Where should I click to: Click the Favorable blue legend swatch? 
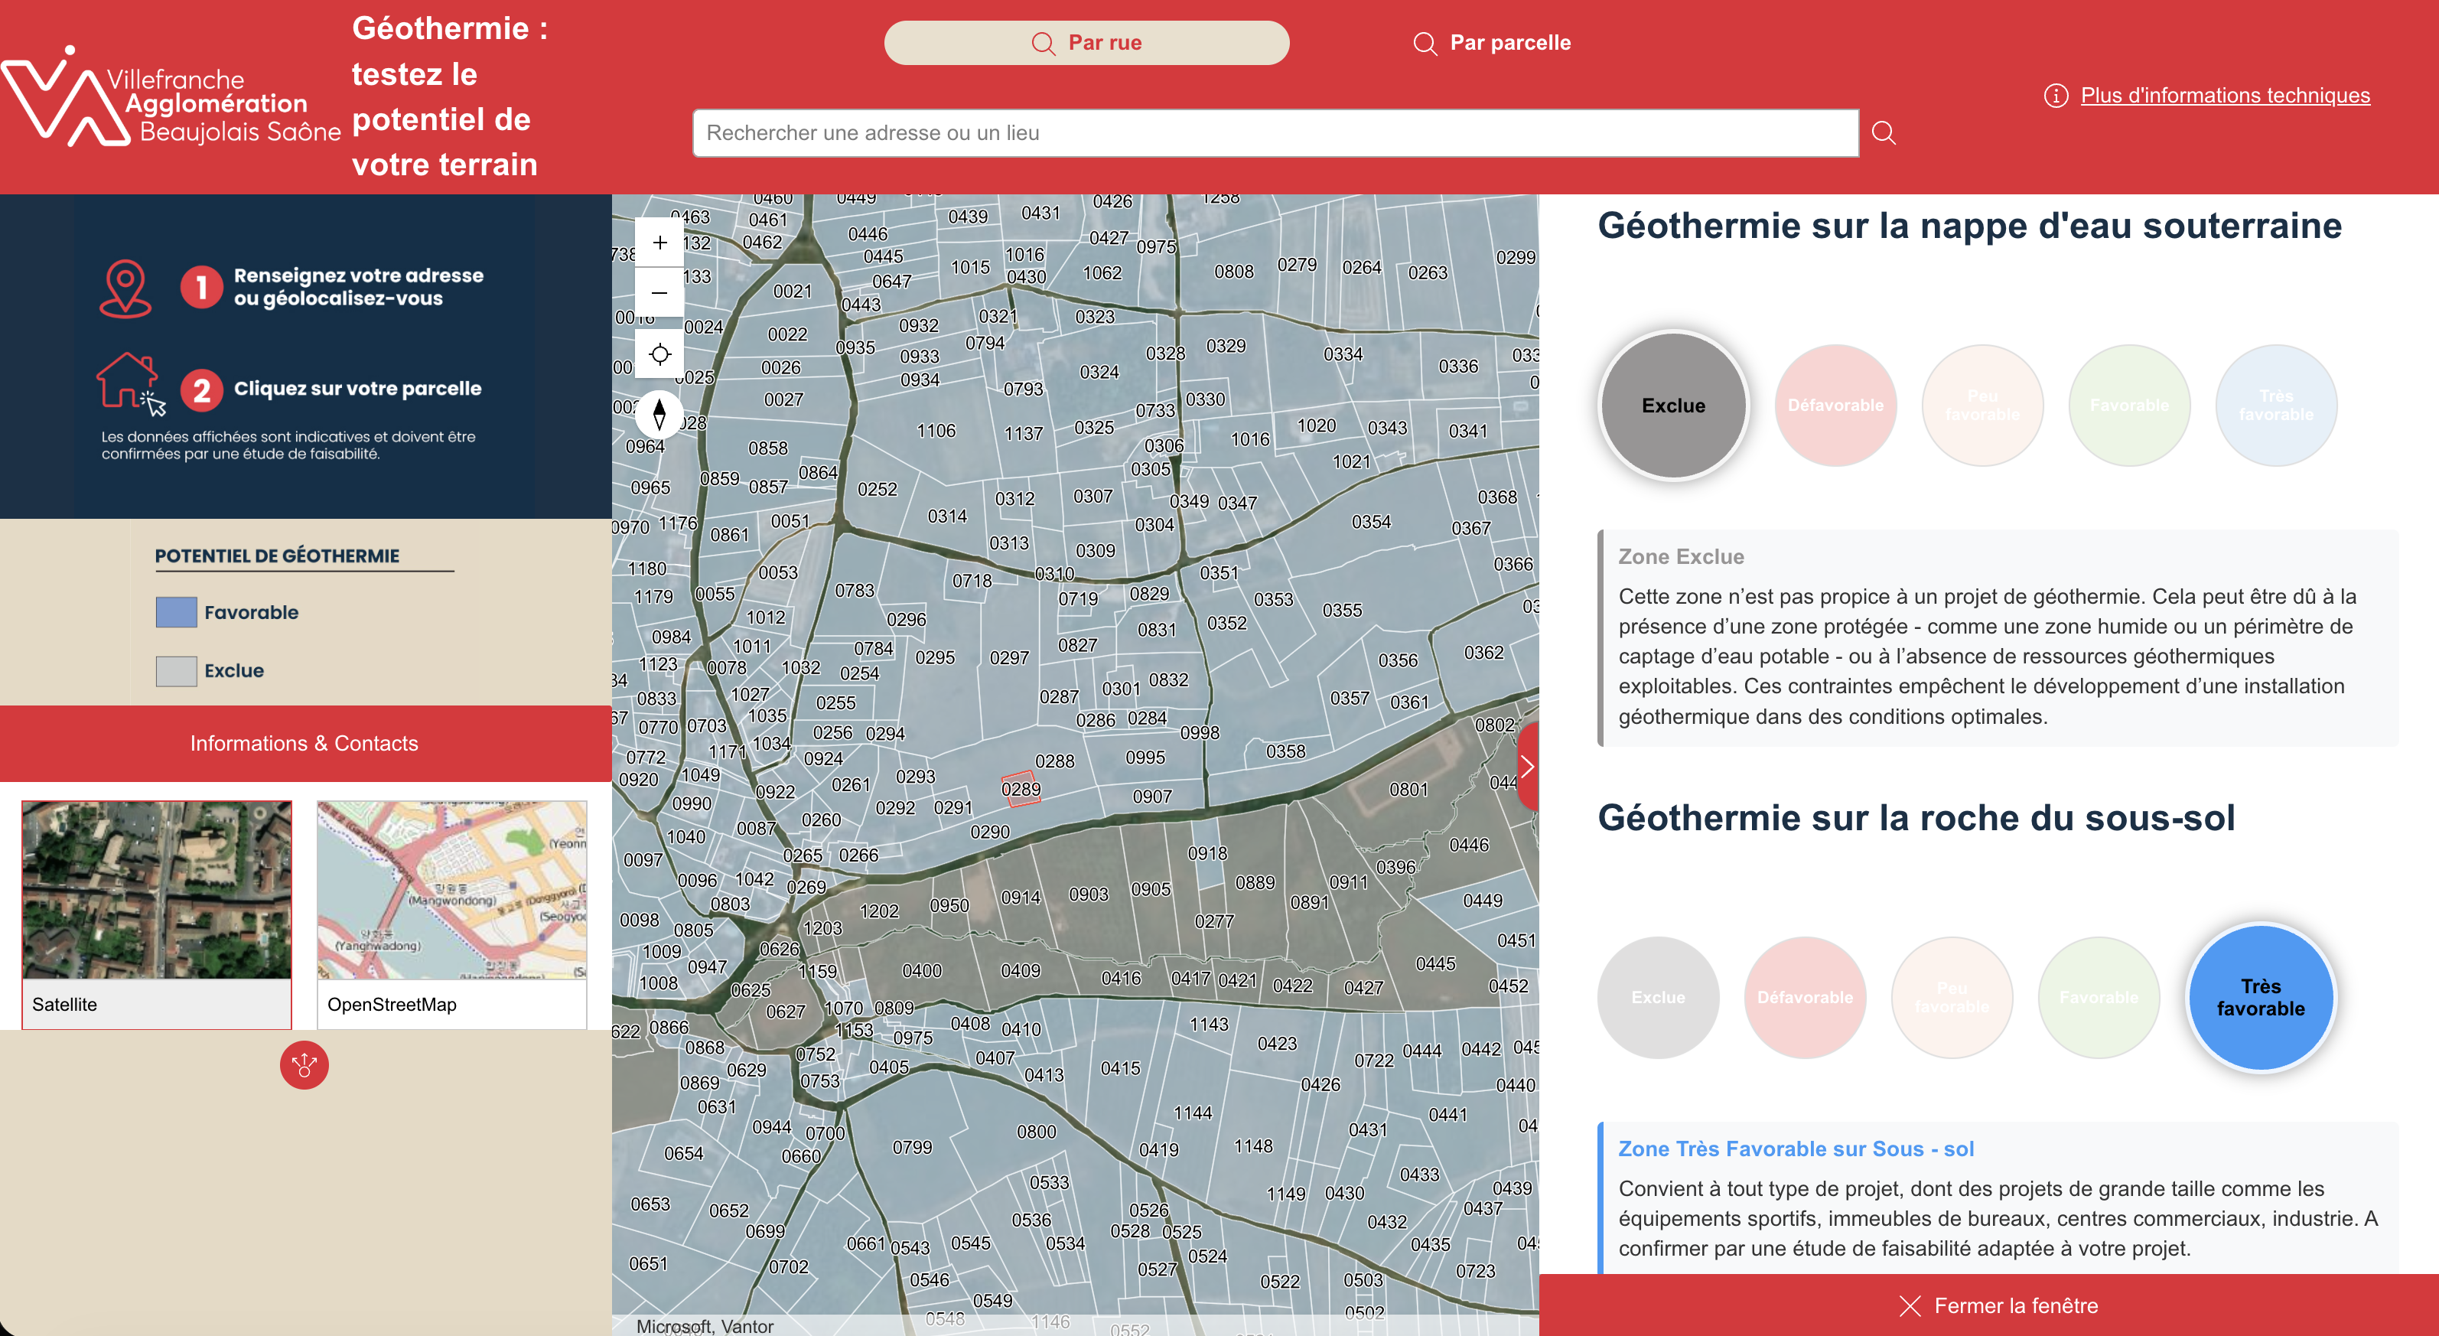coord(176,613)
